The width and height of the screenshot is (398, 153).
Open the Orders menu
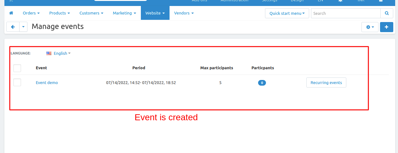click(x=31, y=13)
